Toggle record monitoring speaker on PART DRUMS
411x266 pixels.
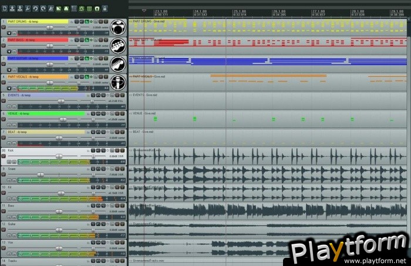9,33
